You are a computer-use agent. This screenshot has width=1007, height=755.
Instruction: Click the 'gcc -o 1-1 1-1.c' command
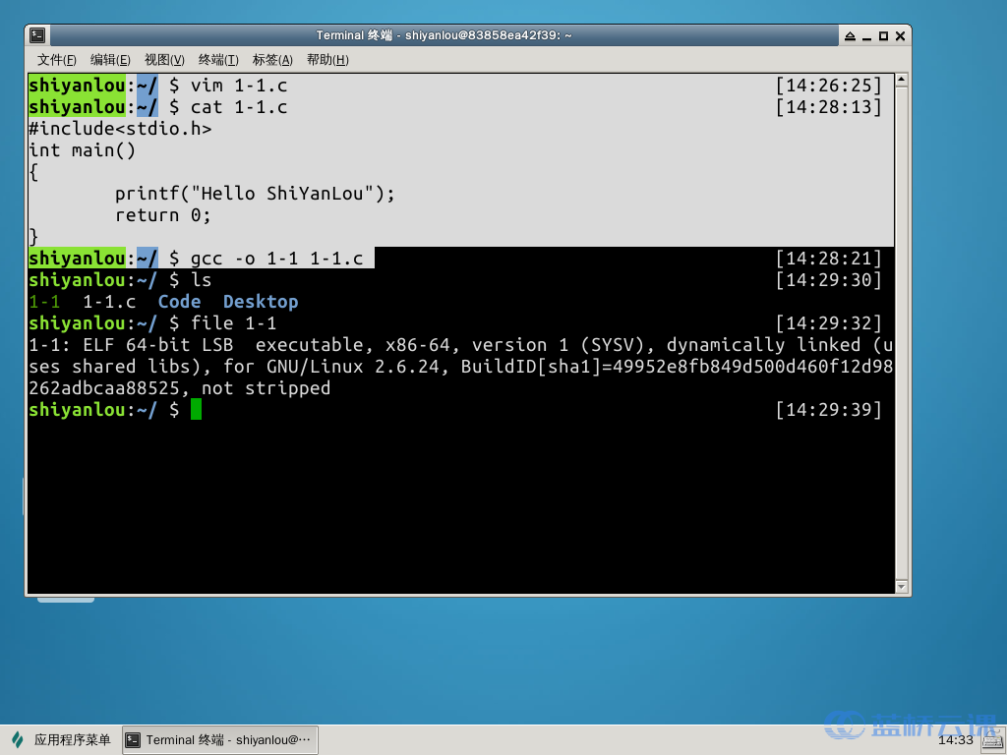click(276, 259)
